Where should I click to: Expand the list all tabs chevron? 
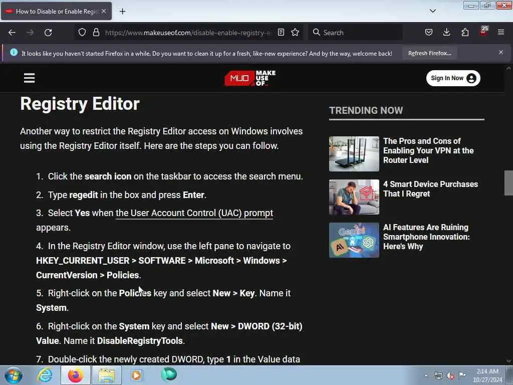432,11
